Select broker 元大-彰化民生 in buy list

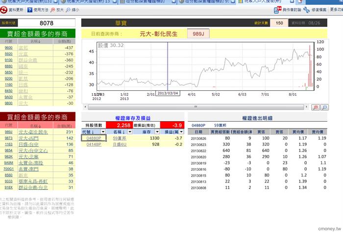(33, 132)
